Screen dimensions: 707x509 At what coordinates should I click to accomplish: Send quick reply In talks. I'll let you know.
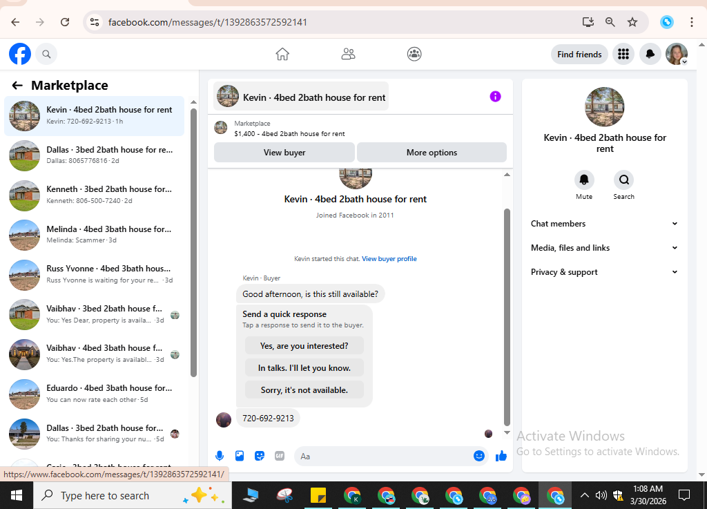(x=304, y=368)
